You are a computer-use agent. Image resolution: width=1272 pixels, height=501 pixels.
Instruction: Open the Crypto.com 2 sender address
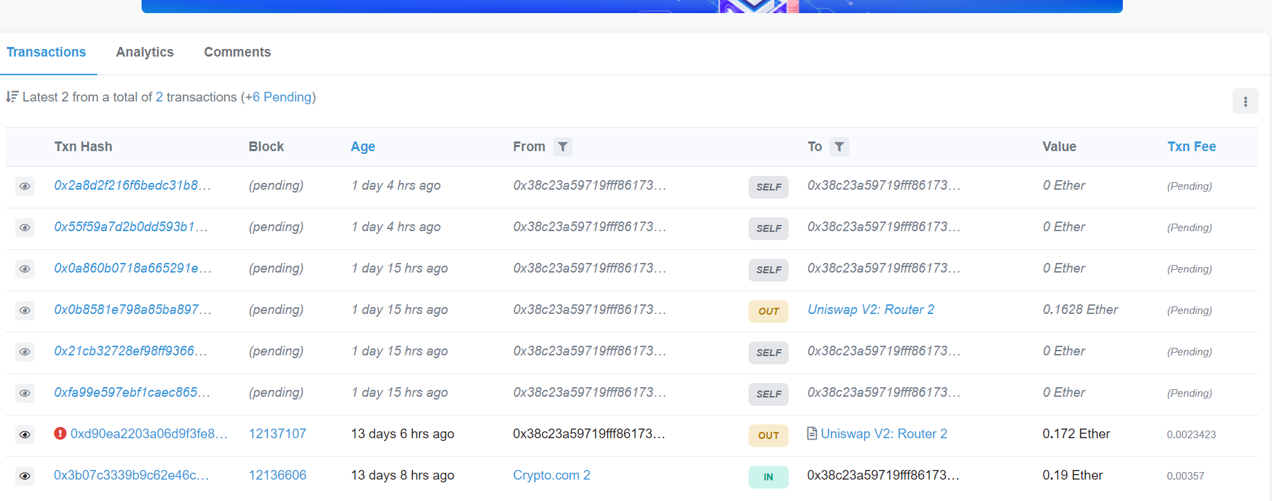pyautogui.click(x=551, y=475)
